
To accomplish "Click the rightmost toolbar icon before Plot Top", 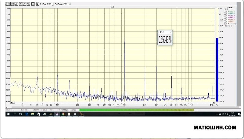I will coord(37,4).
